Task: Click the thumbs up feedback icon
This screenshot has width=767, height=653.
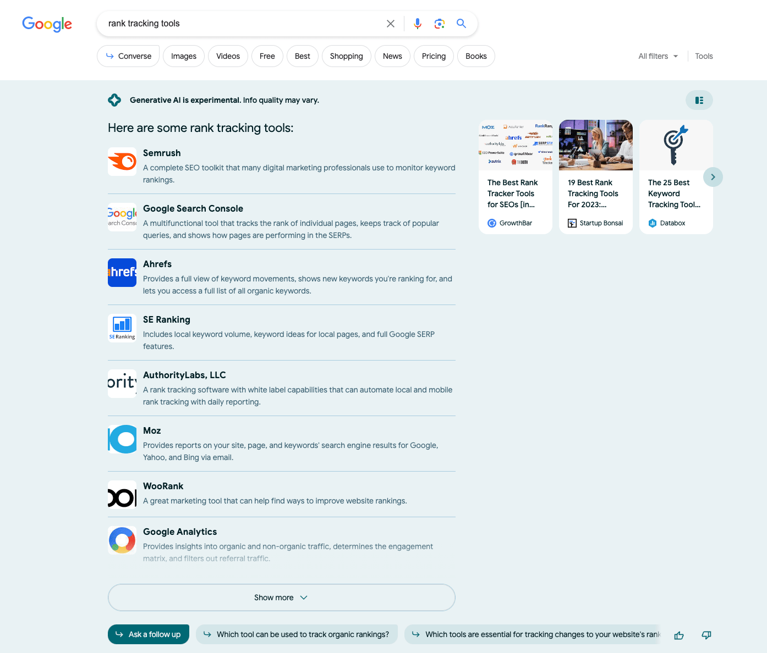Action: pos(679,635)
